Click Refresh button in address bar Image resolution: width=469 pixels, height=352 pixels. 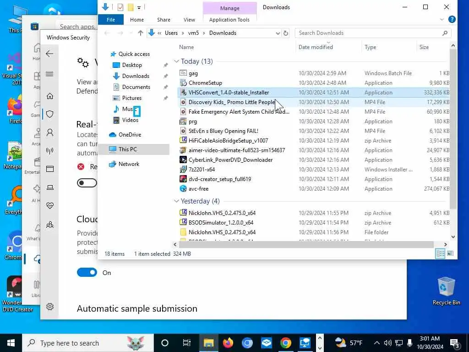(286, 33)
